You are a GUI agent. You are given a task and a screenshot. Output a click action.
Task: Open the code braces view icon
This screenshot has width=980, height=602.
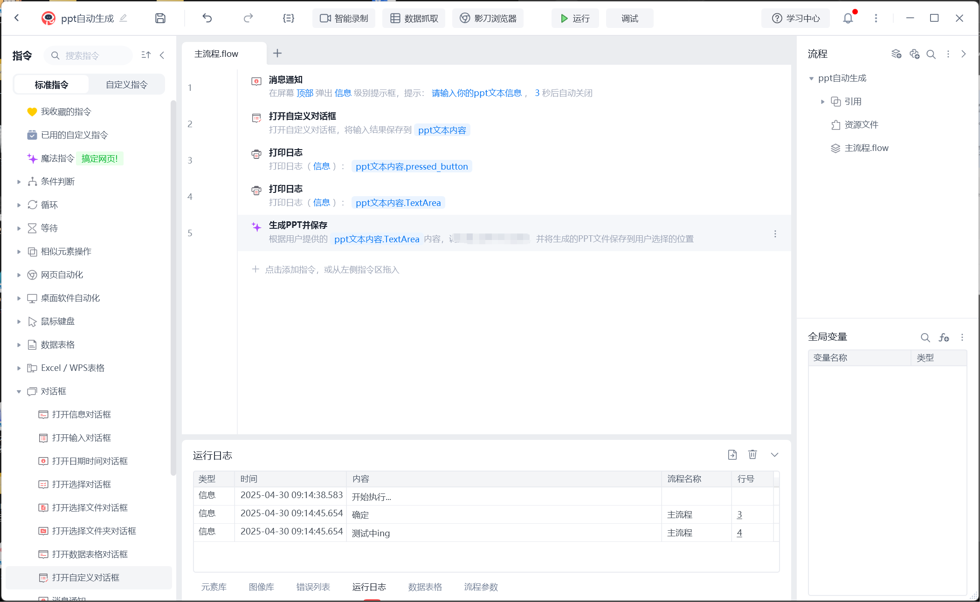coord(289,18)
